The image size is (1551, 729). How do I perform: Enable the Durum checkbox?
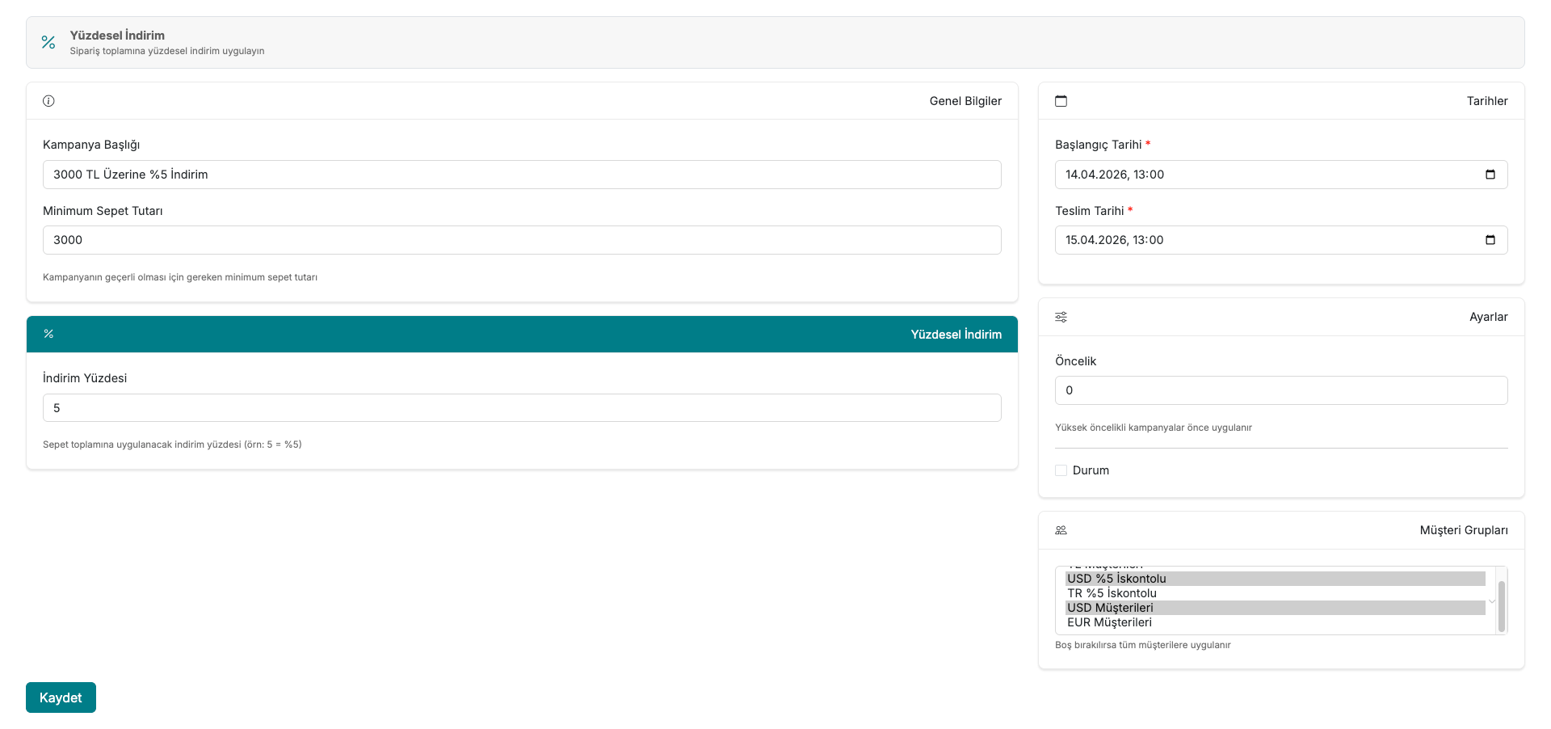coord(1061,470)
